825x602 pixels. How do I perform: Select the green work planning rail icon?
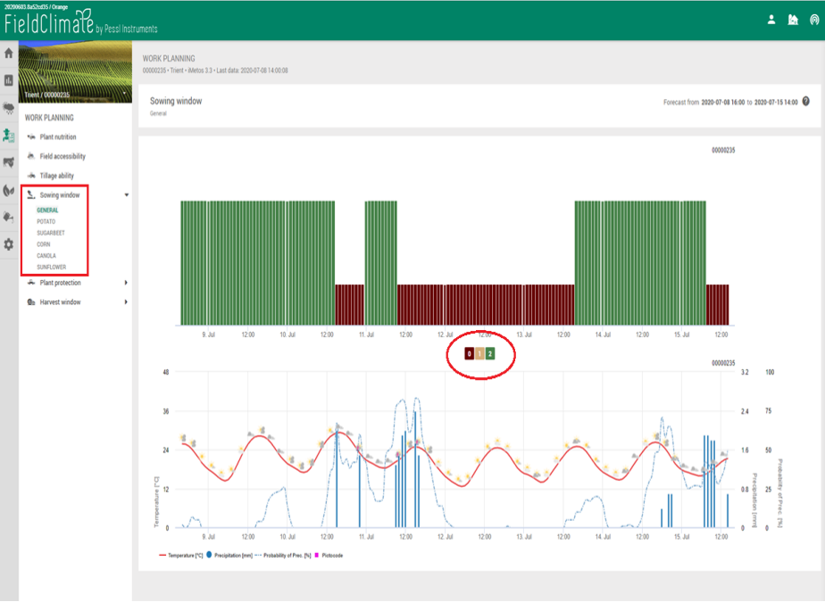pos(9,136)
